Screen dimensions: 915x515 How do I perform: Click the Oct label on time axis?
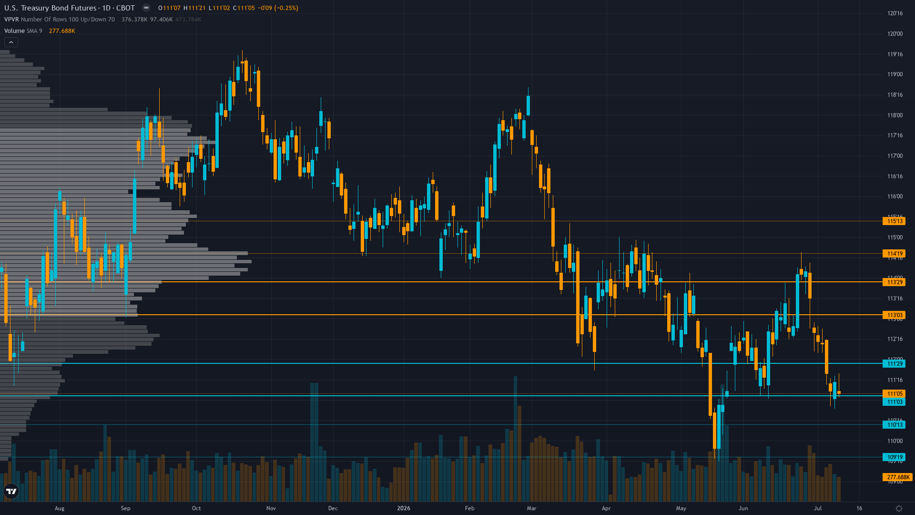point(196,508)
